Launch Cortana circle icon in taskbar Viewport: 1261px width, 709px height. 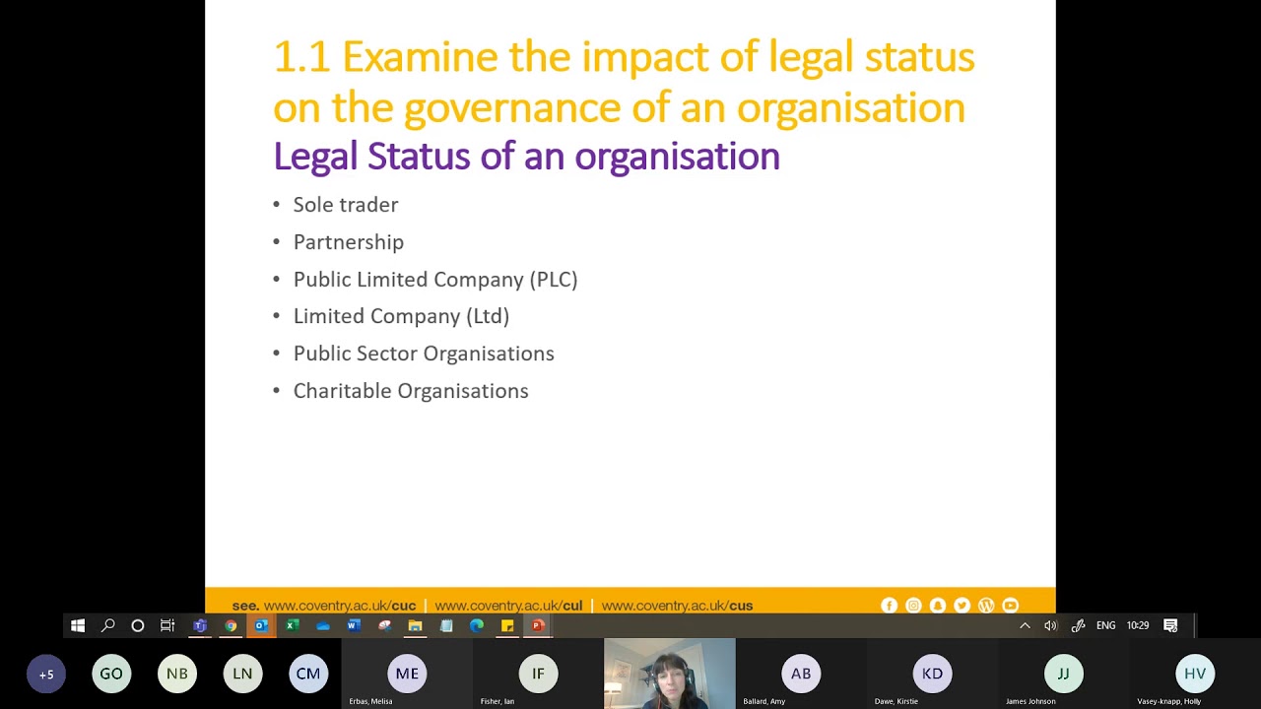(x=138, y=625)
